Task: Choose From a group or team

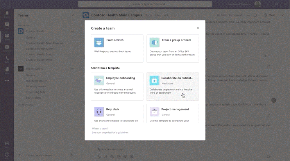Action: (x=173, y=48)
